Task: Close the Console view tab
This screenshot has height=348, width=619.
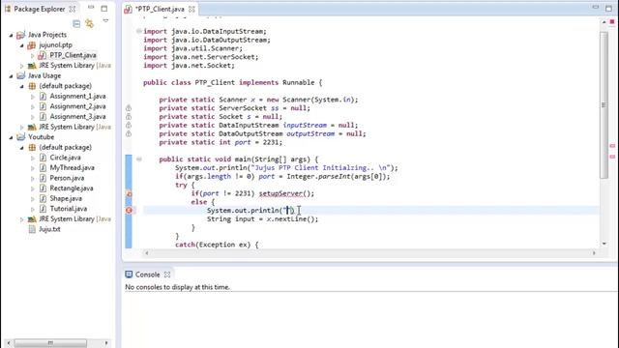Action: [167, 275]
